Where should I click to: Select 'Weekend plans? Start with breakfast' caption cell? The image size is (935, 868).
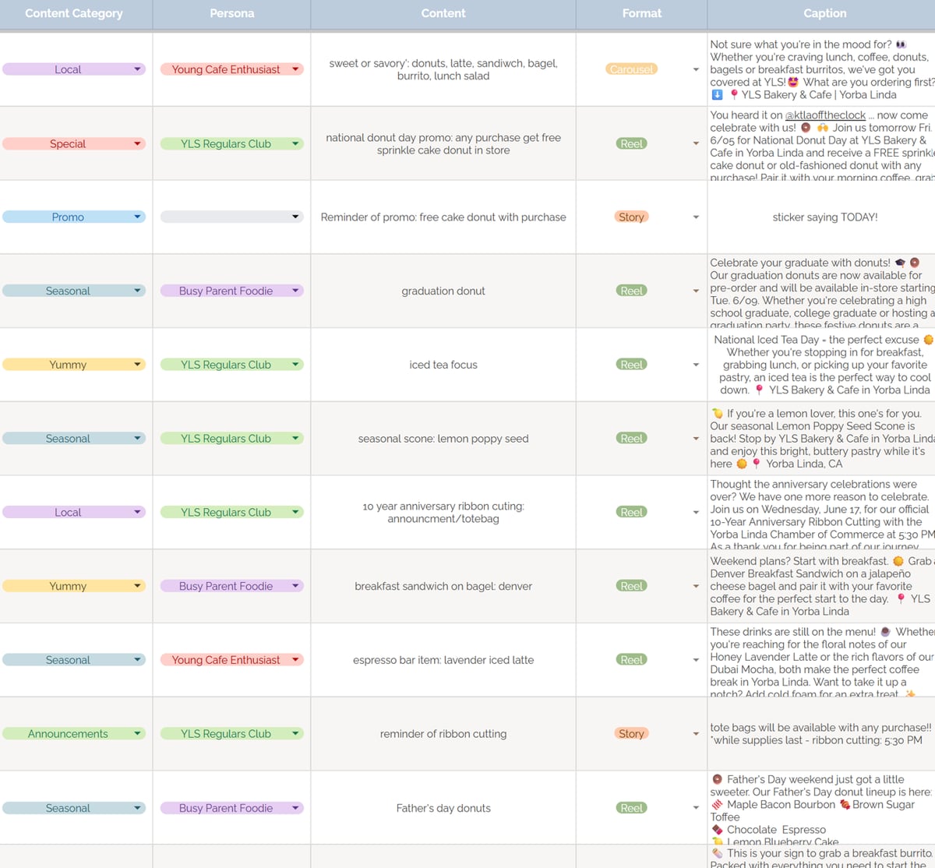tap(822, 586)
